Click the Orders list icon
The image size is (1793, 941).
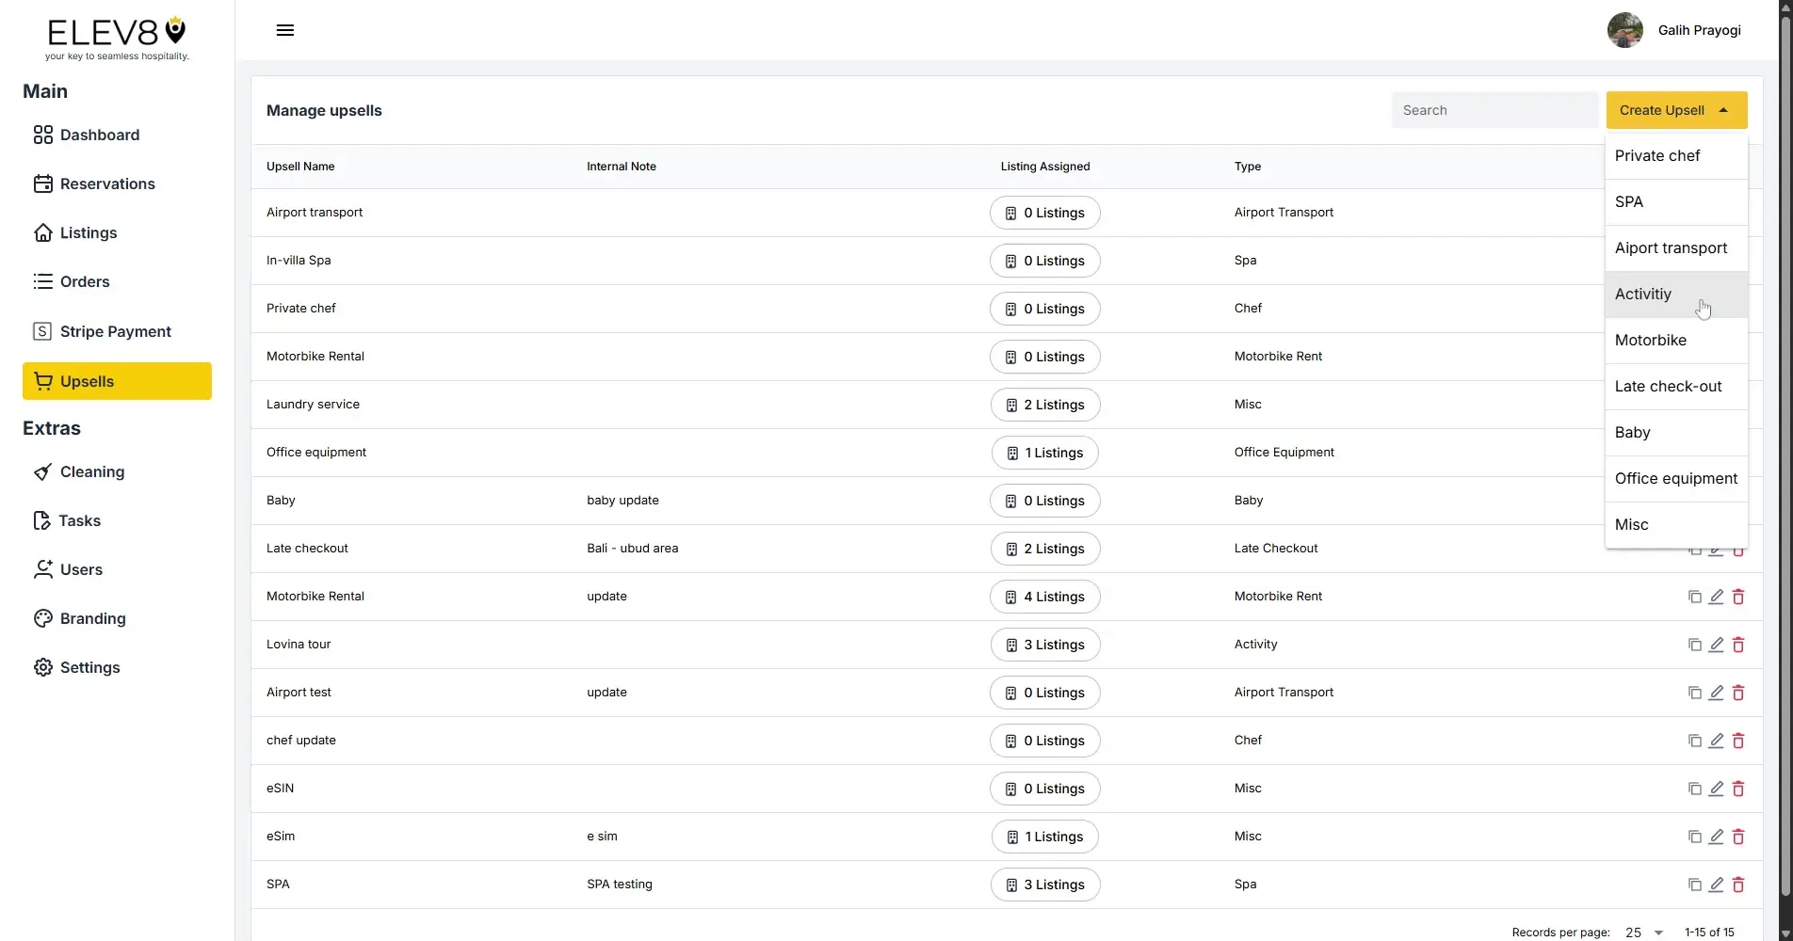[x=42, y=281]
